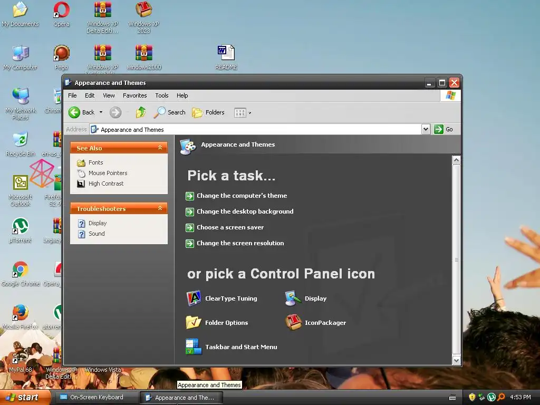Open the Favorites menu
The height and width of the screenshot is (405, 540).
coord(134,95)
